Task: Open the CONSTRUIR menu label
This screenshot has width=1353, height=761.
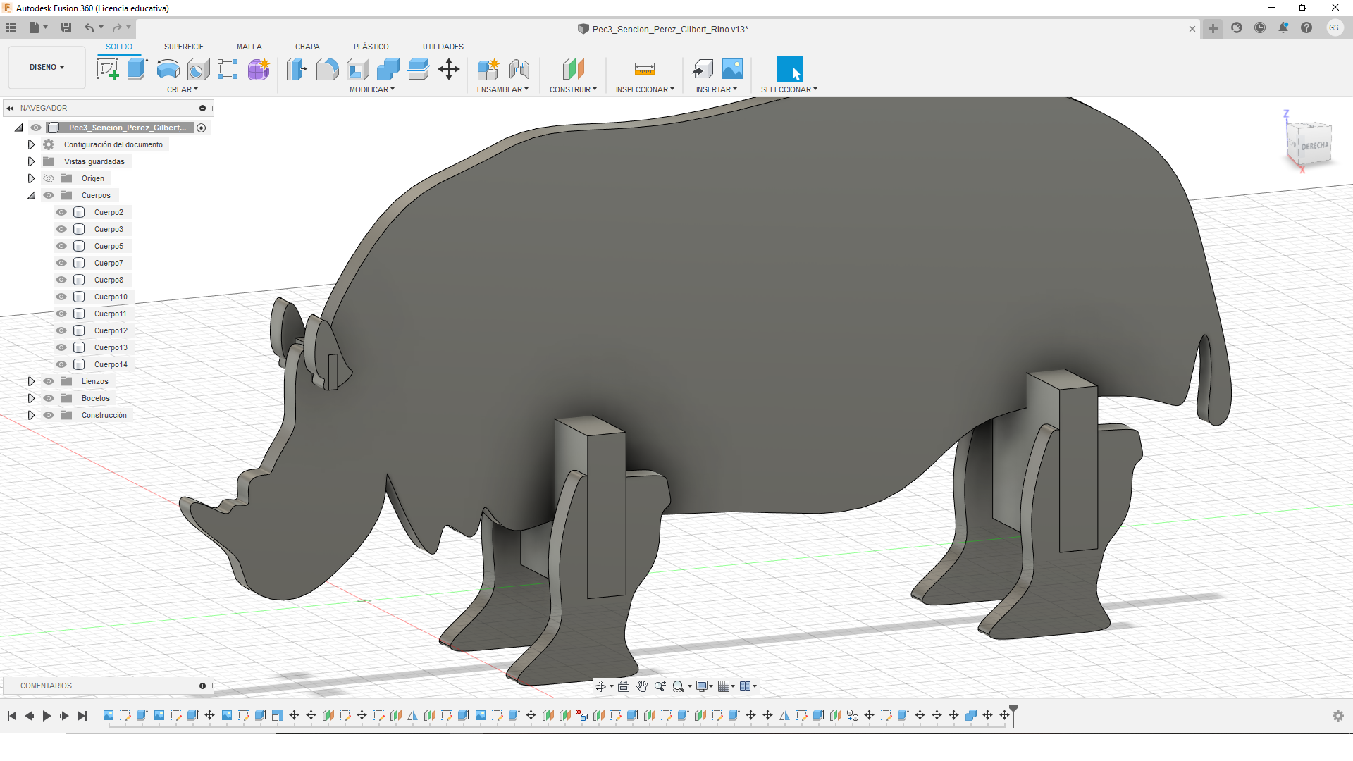Action: (x=572, y=89)
